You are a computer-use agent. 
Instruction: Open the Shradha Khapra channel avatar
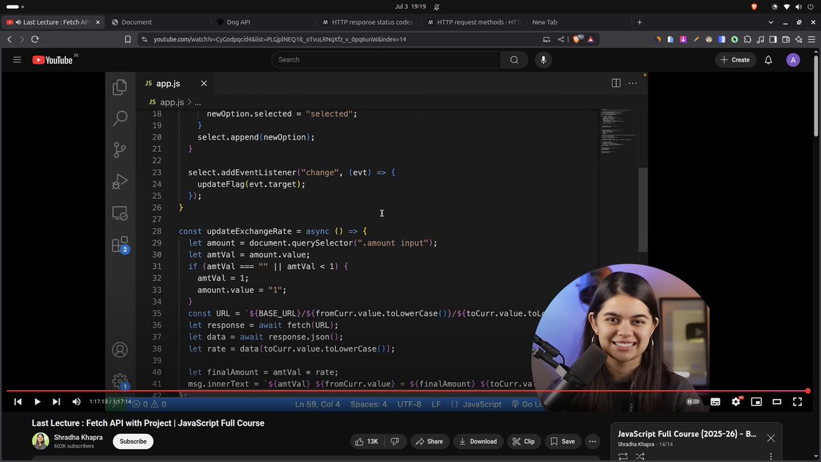coord(40,441)
